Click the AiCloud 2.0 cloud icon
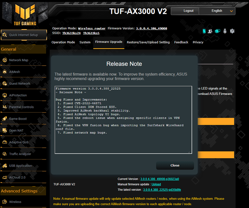 pos(5,177)
